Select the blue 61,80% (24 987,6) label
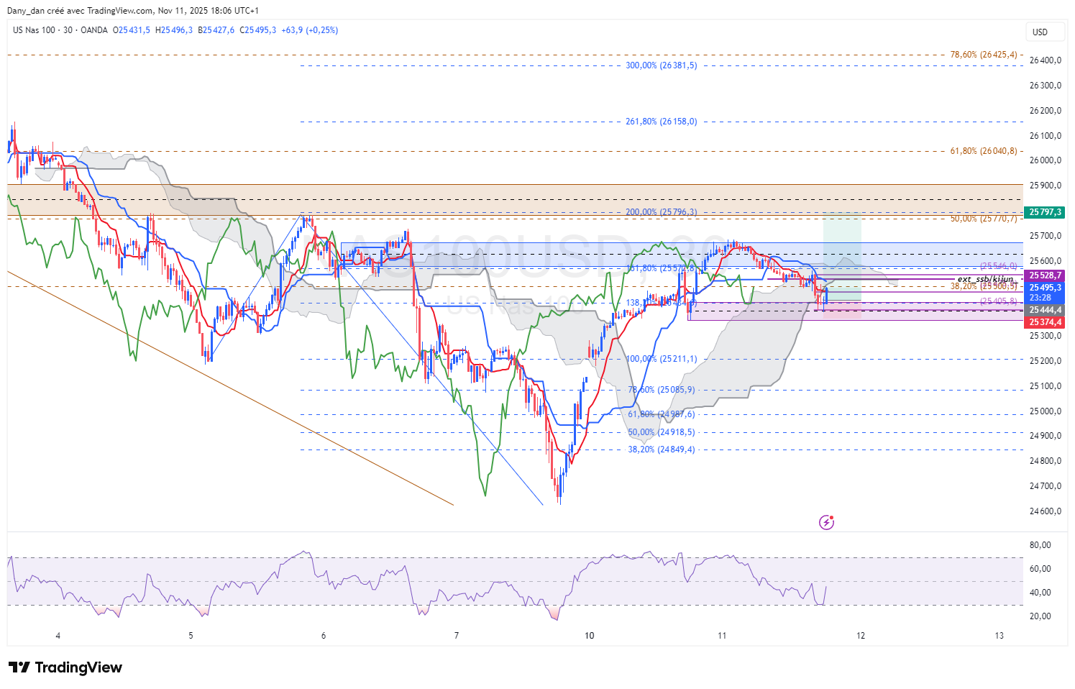The height and width of the screenshot is (689, 1075). point(662,414)
